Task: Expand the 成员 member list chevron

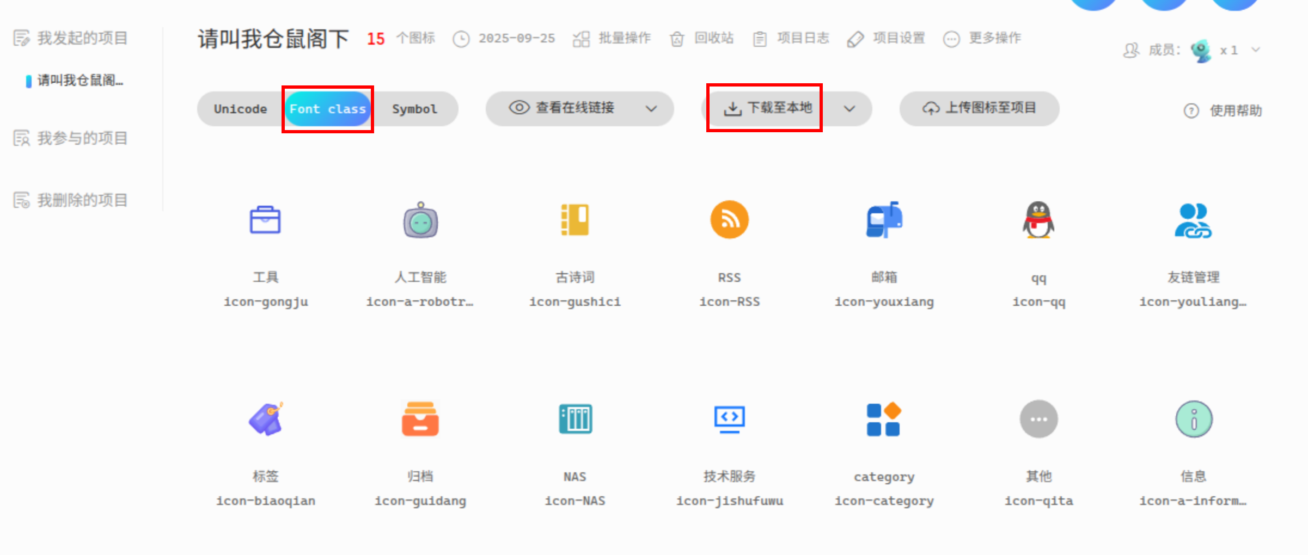Action: click(1256, 50)
